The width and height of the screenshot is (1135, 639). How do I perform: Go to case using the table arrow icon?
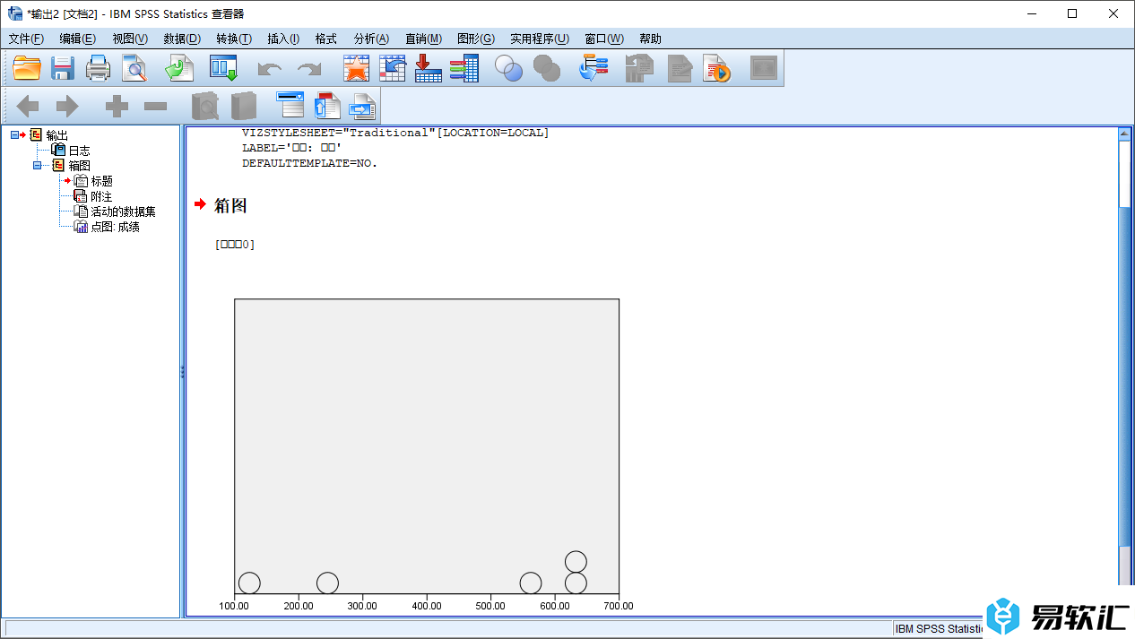tap(392, 68)
